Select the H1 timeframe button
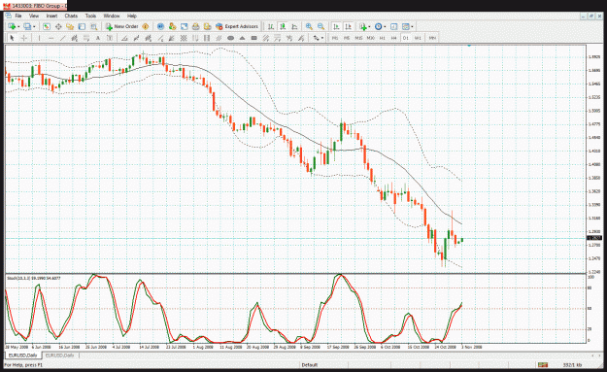The image size is (607, 372). 382,38
